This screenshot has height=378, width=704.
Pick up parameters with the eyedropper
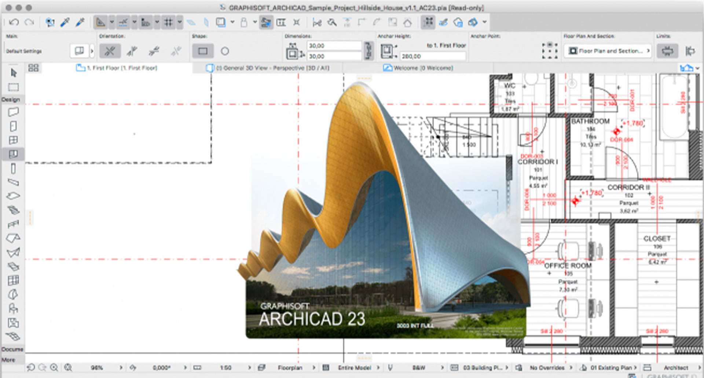pos(65,22)
